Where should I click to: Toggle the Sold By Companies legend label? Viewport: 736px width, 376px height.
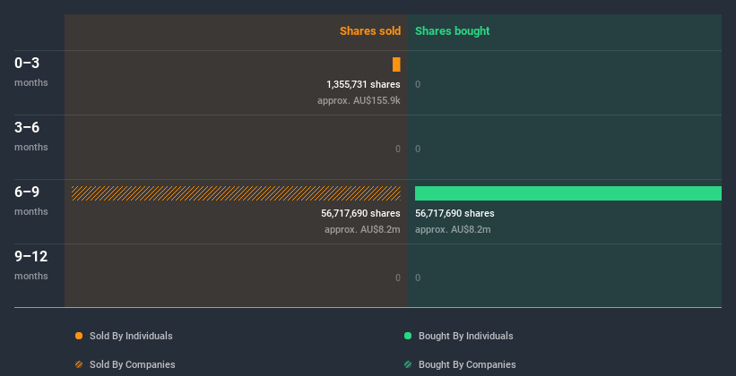[133, 364]
